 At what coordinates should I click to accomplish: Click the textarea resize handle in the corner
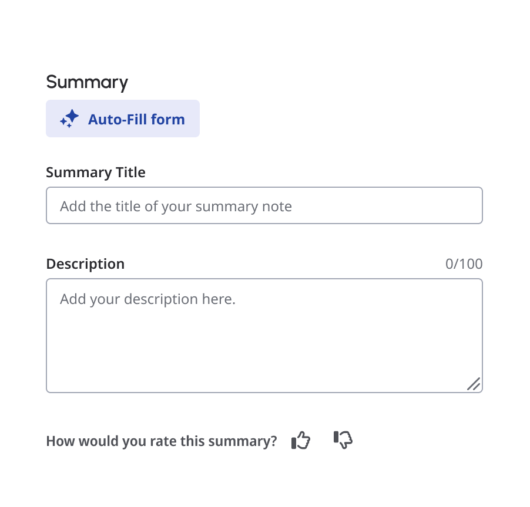pyautogui.click(x=474, y=384)
